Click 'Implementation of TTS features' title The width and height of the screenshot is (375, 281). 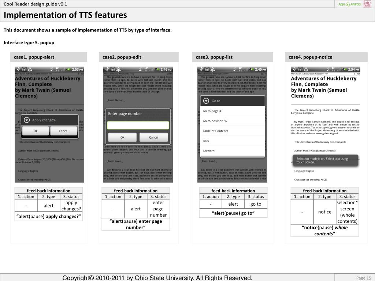point(65,15)
